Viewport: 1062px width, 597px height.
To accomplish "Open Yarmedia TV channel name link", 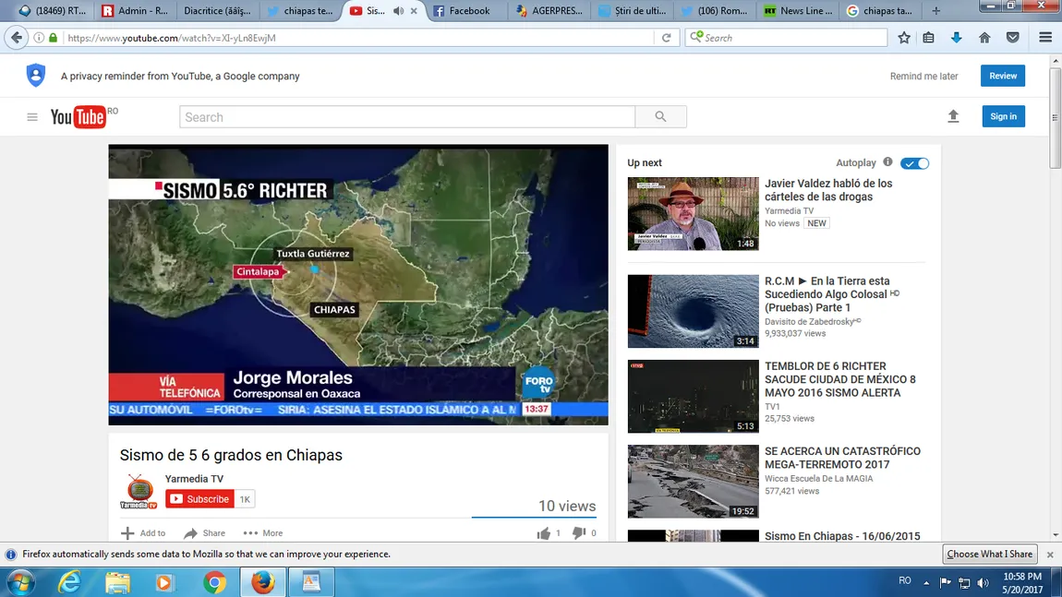I will pyautogui.click(x=194, y=479).
